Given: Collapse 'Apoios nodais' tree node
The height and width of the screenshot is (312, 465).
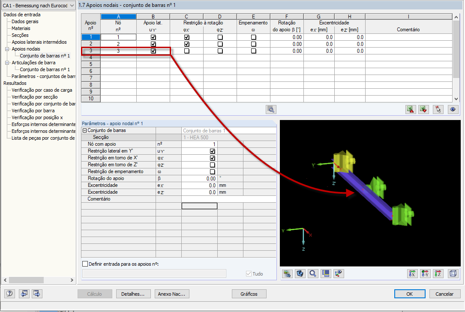Looking at the screenshot, I should pyautogui.click(x=7, y=49).
